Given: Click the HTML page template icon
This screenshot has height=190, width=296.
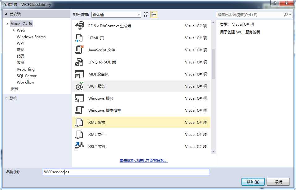Looking at the screenshot, I should point(79,38).
